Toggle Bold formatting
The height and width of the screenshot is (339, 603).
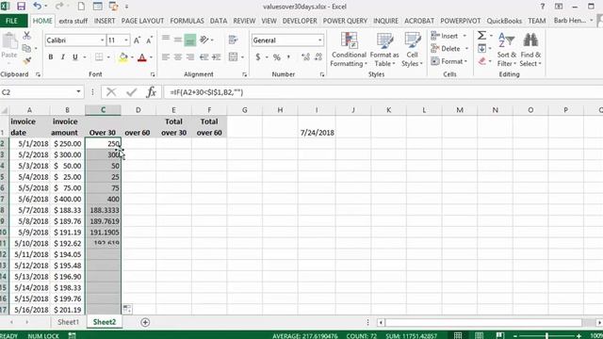(50, 56)
